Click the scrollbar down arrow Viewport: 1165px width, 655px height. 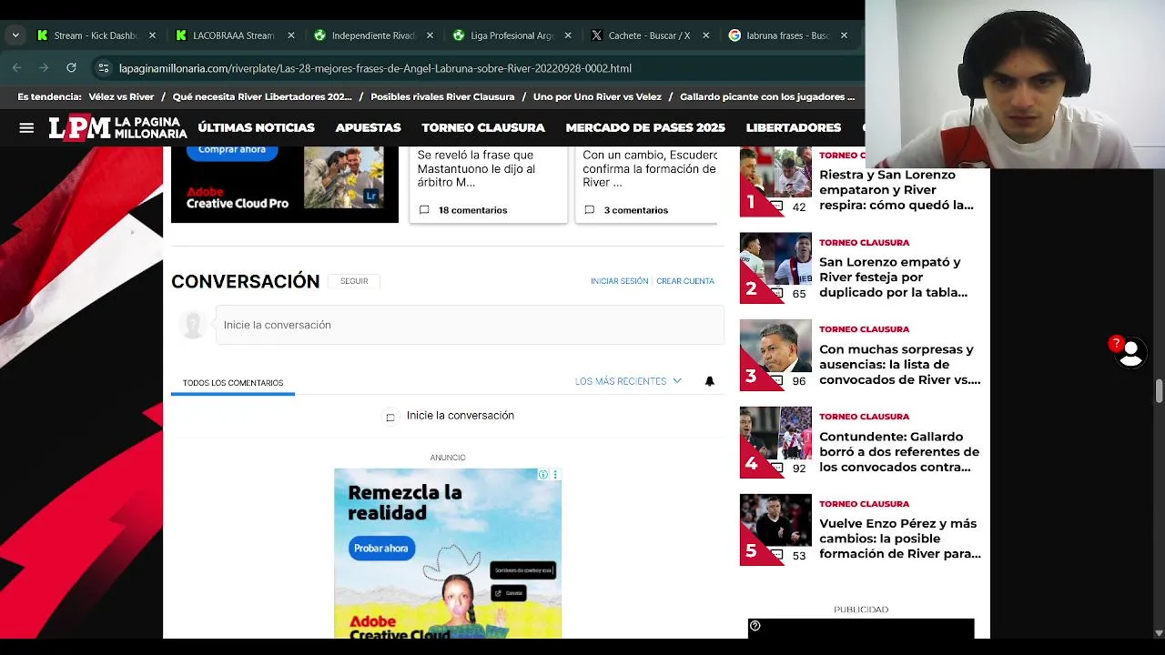coord(1159,632)
